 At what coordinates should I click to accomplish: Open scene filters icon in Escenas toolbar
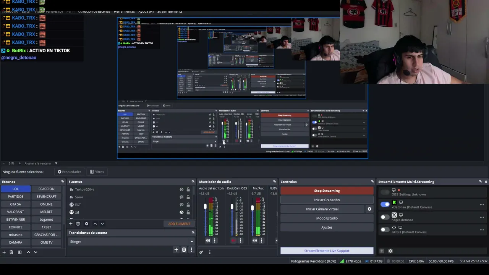(x=20, y=252)
